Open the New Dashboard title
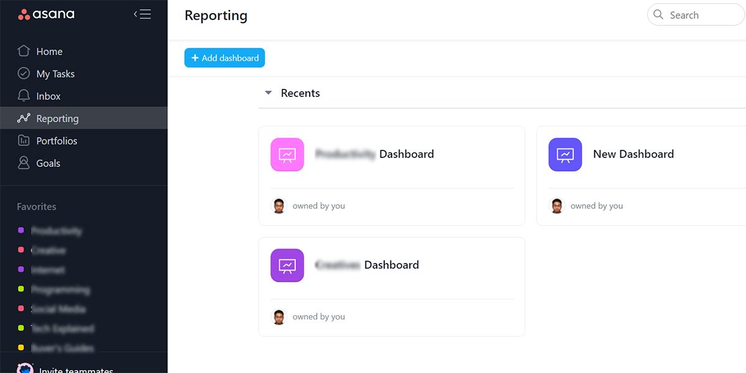Screen dimensions: 746x373 (633, 154)
